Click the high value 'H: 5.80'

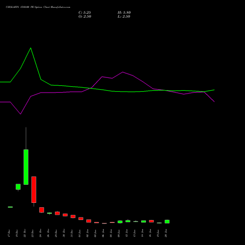click(124, 13)
